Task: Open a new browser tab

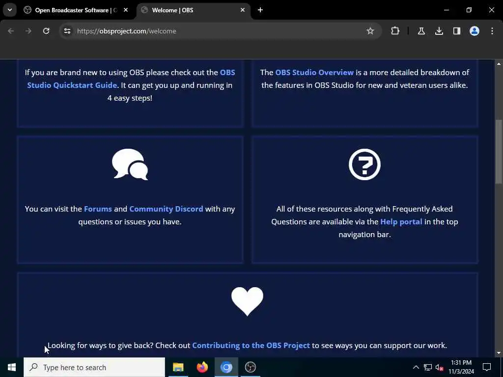Action: pyautogui.click(x=260, y=10)
